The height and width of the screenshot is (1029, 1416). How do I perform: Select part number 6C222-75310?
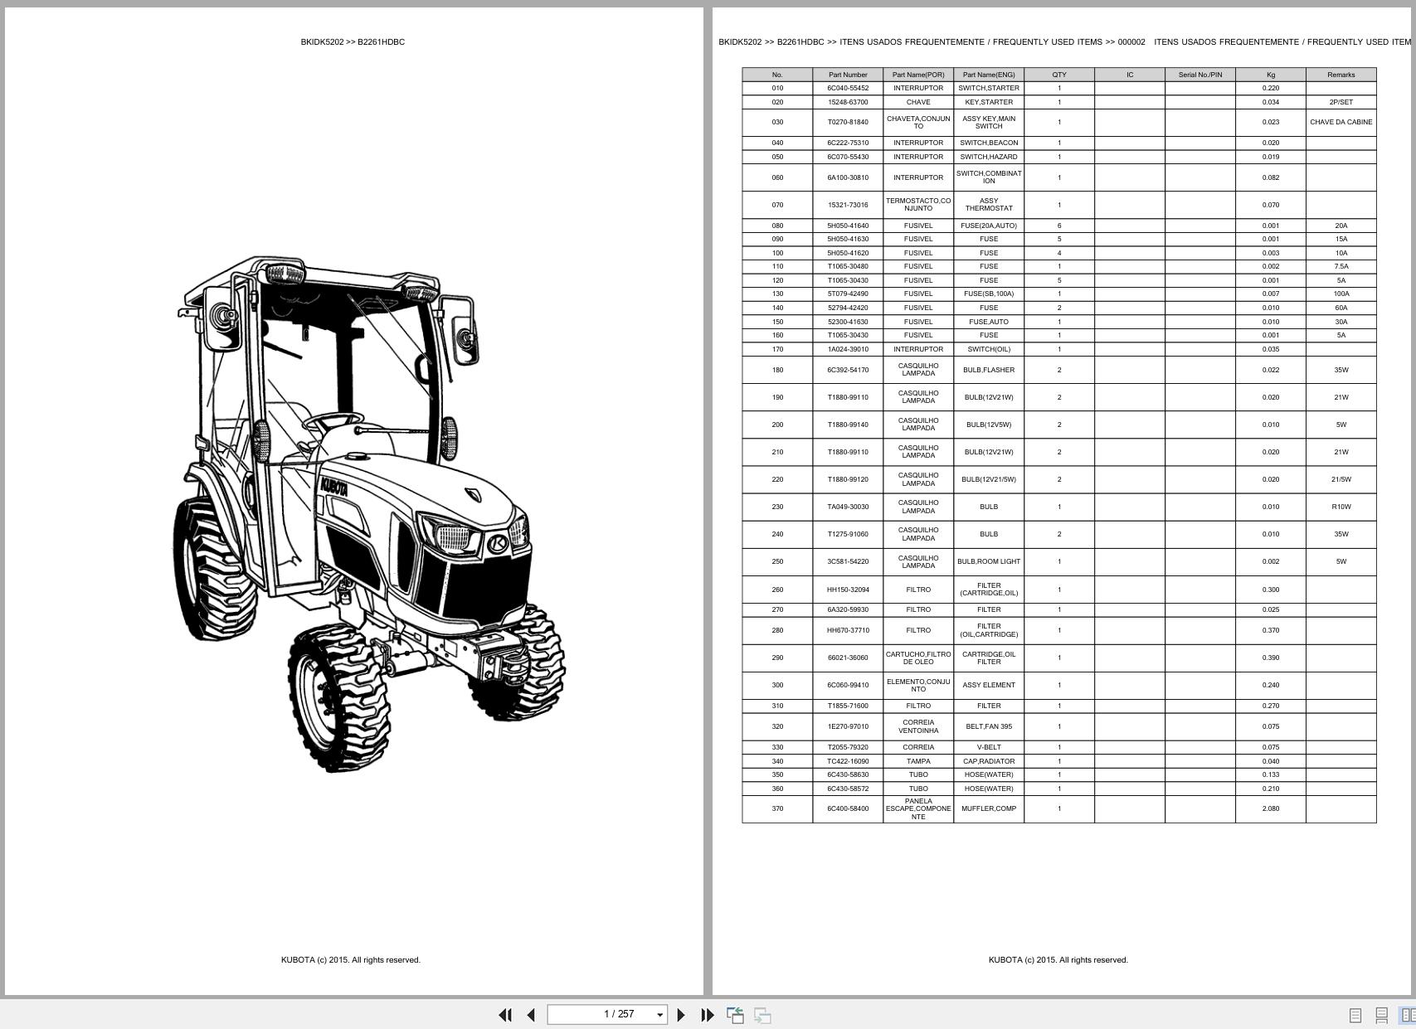[x=848, y=143]
